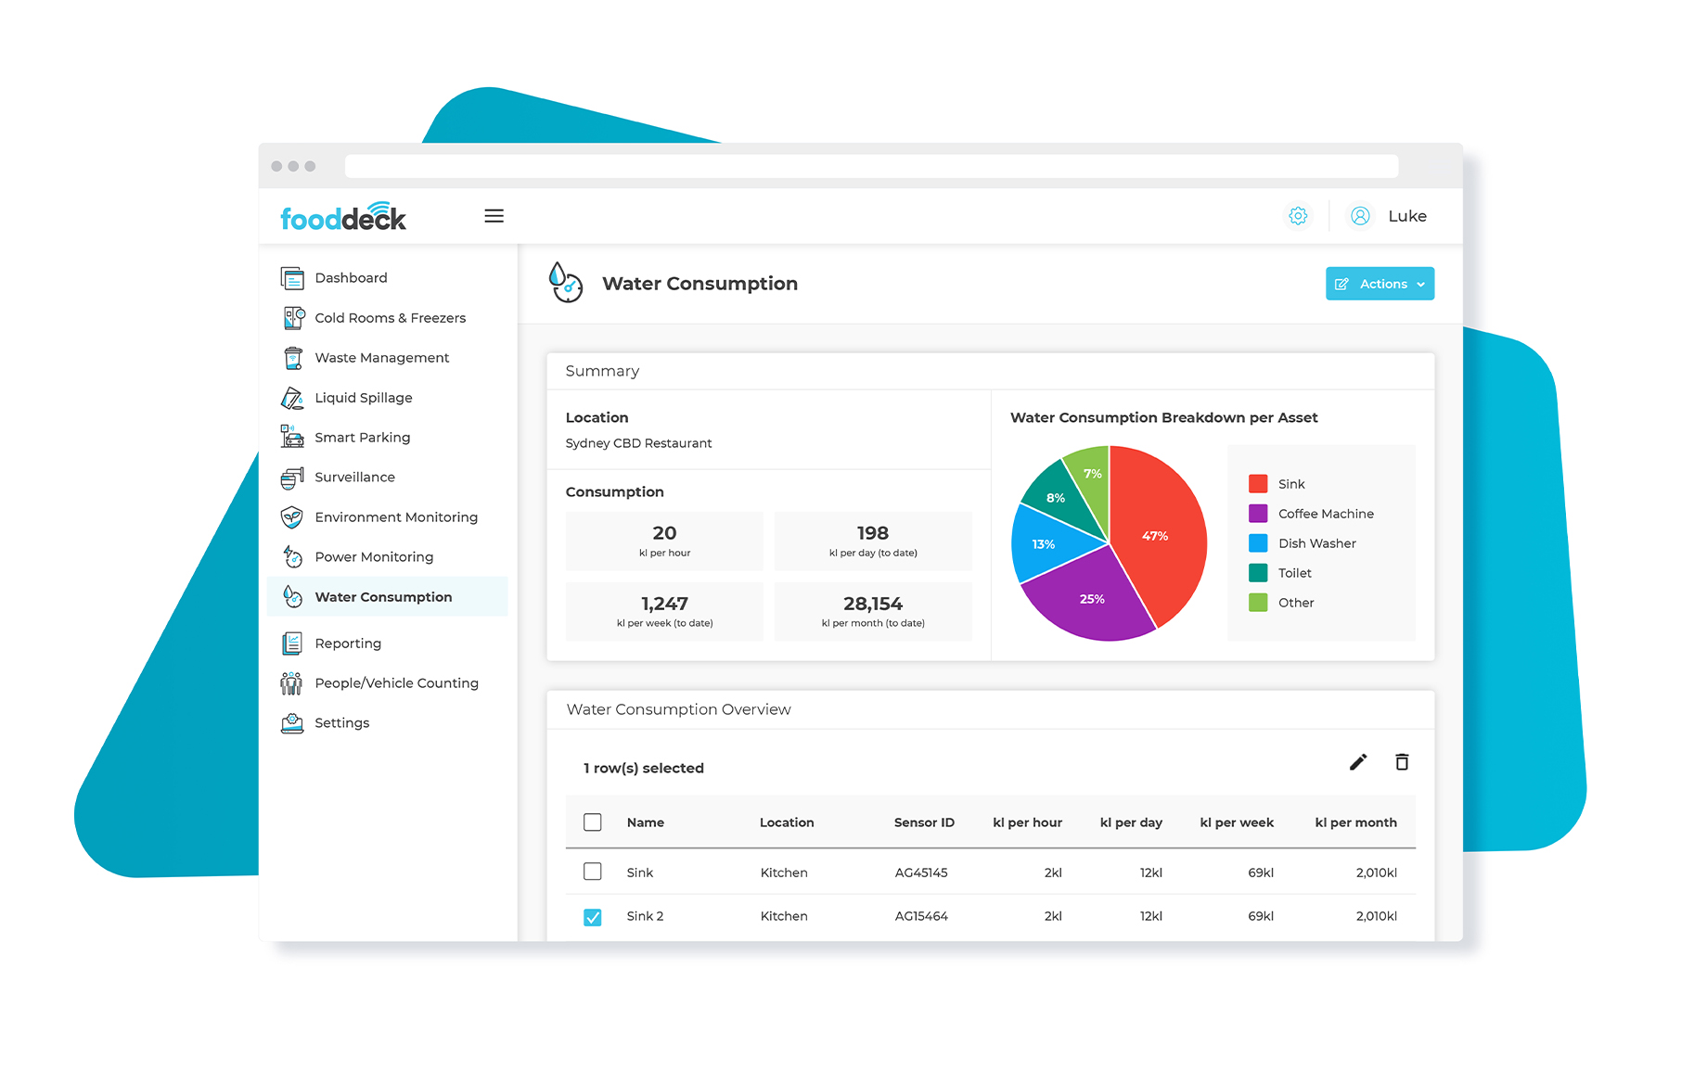The image size is (1707, 1083).
Task: Open the Dashboard sidebar icon
Action: [291, 277]
